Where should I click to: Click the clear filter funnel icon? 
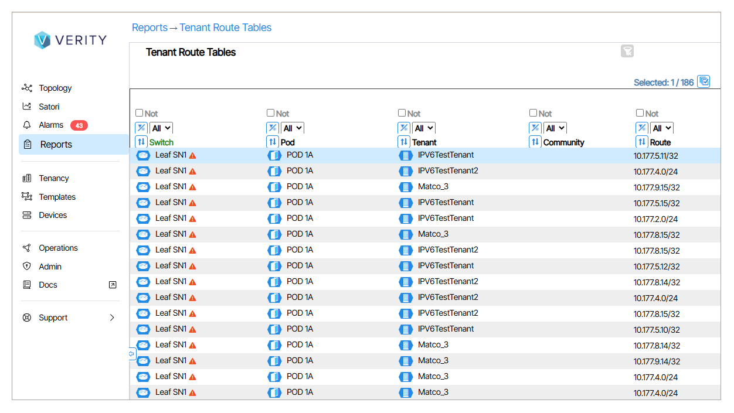(x=627, y=52)
